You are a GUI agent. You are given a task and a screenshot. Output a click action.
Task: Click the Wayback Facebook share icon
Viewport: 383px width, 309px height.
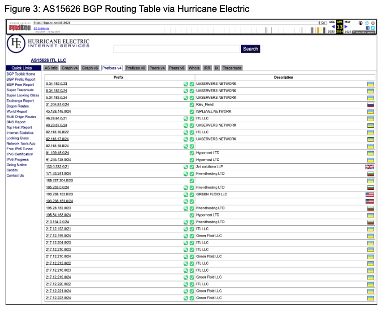click(367, 28)
